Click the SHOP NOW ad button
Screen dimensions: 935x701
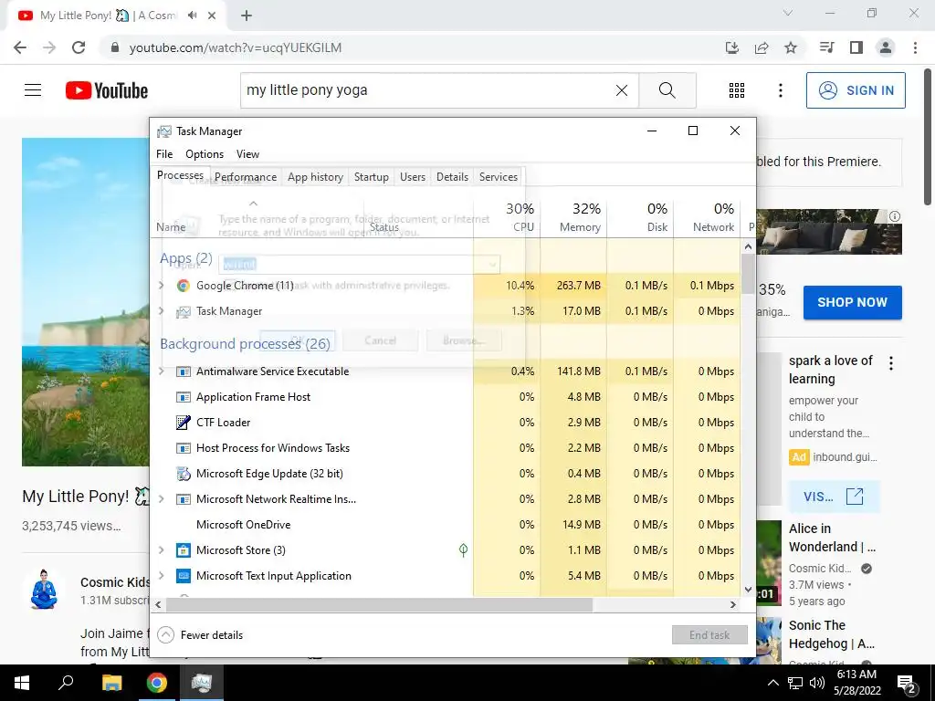(x=852, y=302)
